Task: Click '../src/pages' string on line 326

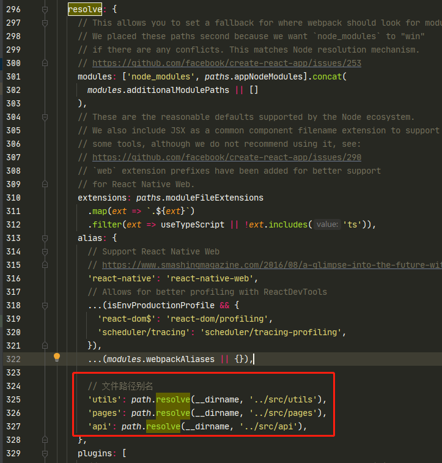Action: [282, 413]
